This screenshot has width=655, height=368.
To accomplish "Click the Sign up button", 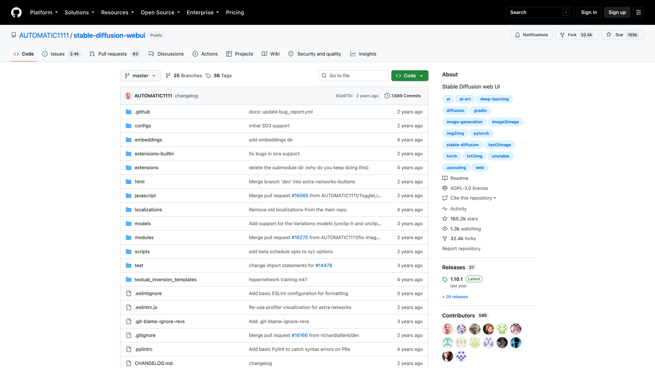I will [x=617, y=12].
